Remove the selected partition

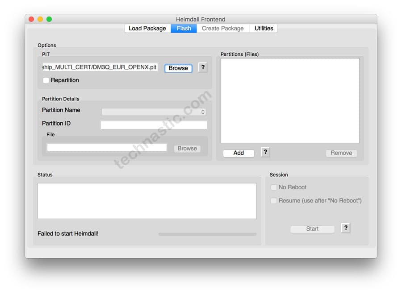[341, 153]
